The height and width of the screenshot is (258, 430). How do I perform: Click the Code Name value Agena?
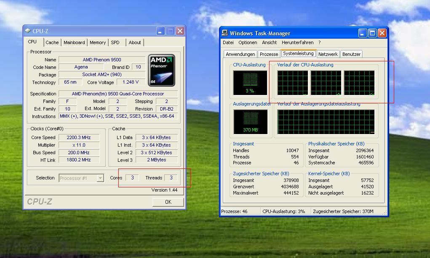tap(81, 67)
